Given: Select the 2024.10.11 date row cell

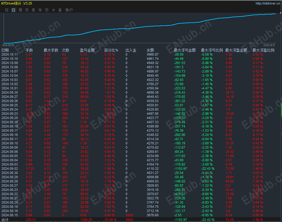Looking at the screenshot, I should pyautogui.click(x=10, y=55).
